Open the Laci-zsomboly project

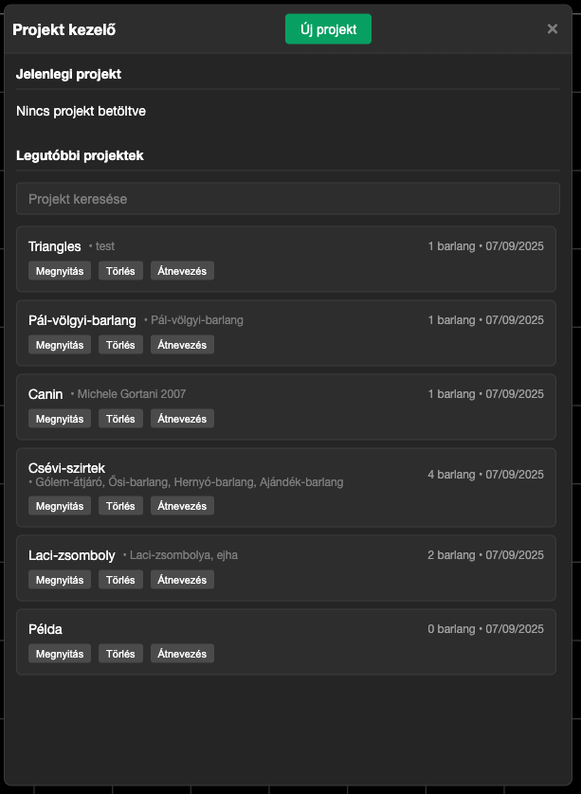(60, 580)
